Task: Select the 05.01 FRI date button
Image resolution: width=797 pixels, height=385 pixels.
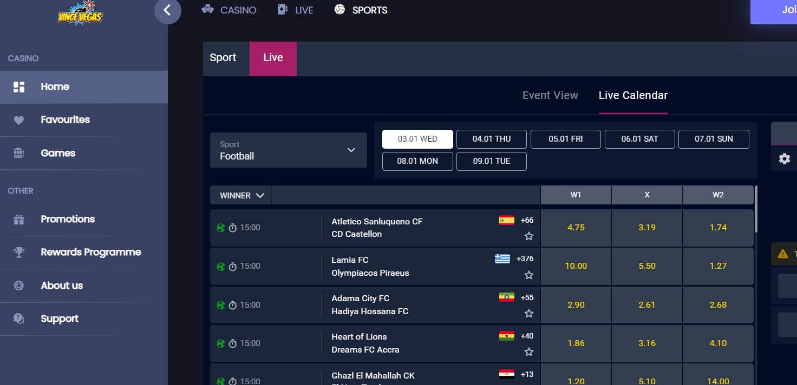Action: [x=565, y=139]
